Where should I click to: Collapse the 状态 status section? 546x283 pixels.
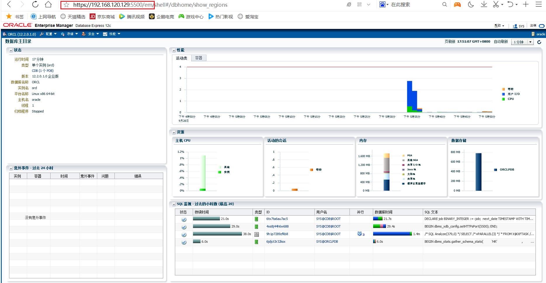click(11, 50)
